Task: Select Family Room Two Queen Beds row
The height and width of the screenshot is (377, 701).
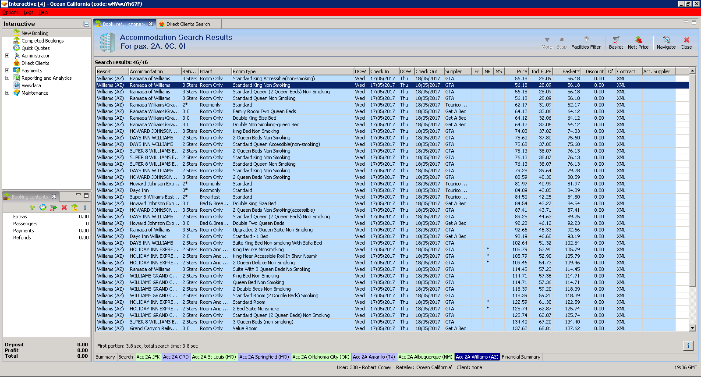Action: (x=392, y=111)
